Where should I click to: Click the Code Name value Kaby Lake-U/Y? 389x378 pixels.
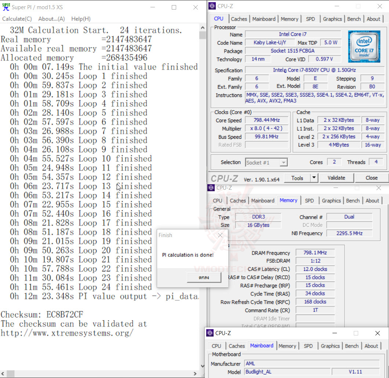click(270, 43)
